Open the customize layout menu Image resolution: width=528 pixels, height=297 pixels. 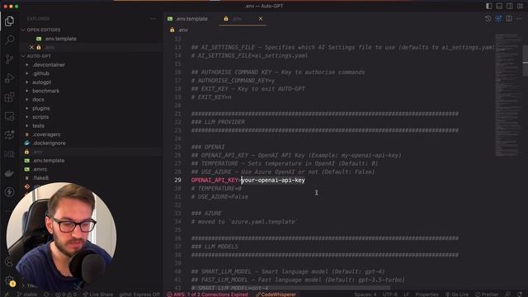tap(520, 6)
